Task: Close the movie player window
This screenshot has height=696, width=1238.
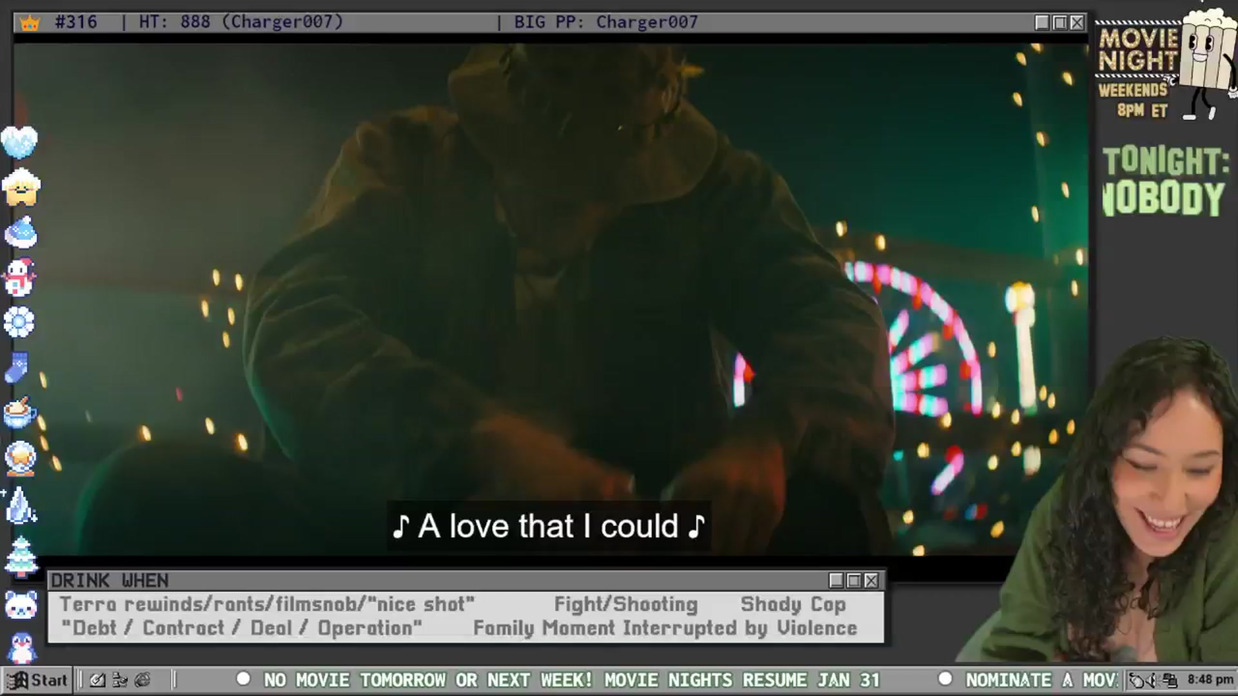Action: pyautogui.click(x=1077, y=23)
